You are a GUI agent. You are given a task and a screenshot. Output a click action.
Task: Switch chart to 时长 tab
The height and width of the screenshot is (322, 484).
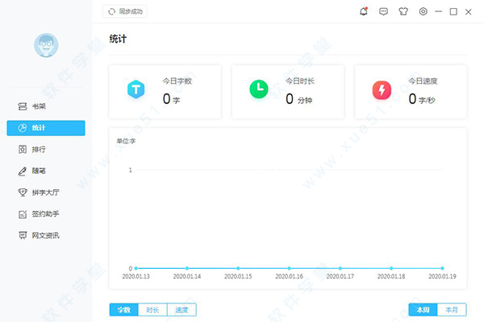[152, 310]
